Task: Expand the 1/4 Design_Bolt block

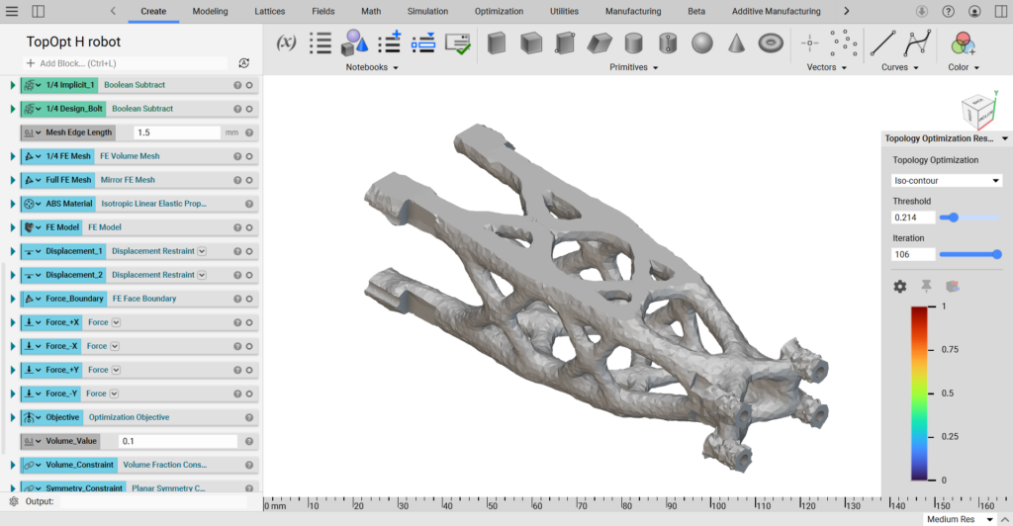Action: (13, 109)
